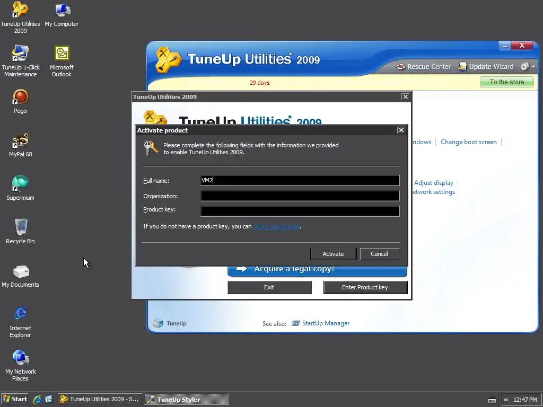Switch to TuneUp Utilities 2009 taskbar item

click(99, 399)
